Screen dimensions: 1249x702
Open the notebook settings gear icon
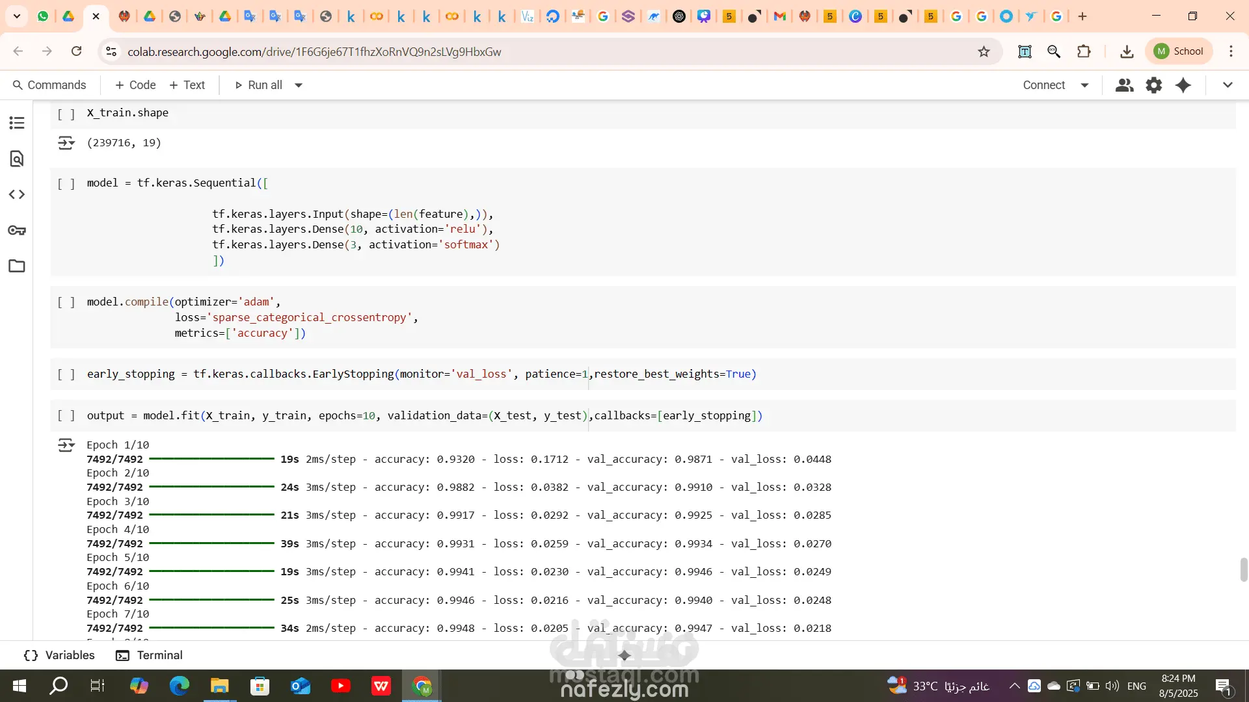1153,85
